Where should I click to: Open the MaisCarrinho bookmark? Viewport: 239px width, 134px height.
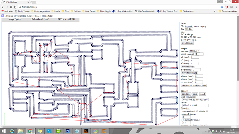145,11
